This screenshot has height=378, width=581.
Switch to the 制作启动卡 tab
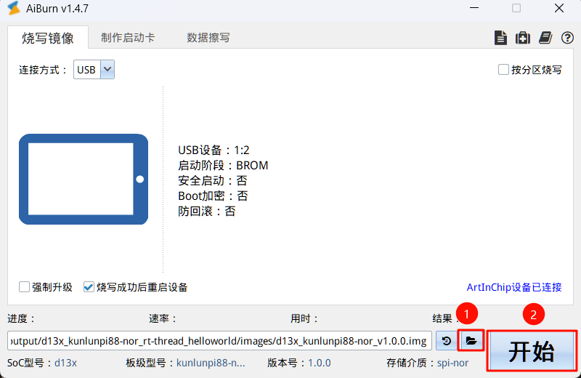tap(128, 38)
